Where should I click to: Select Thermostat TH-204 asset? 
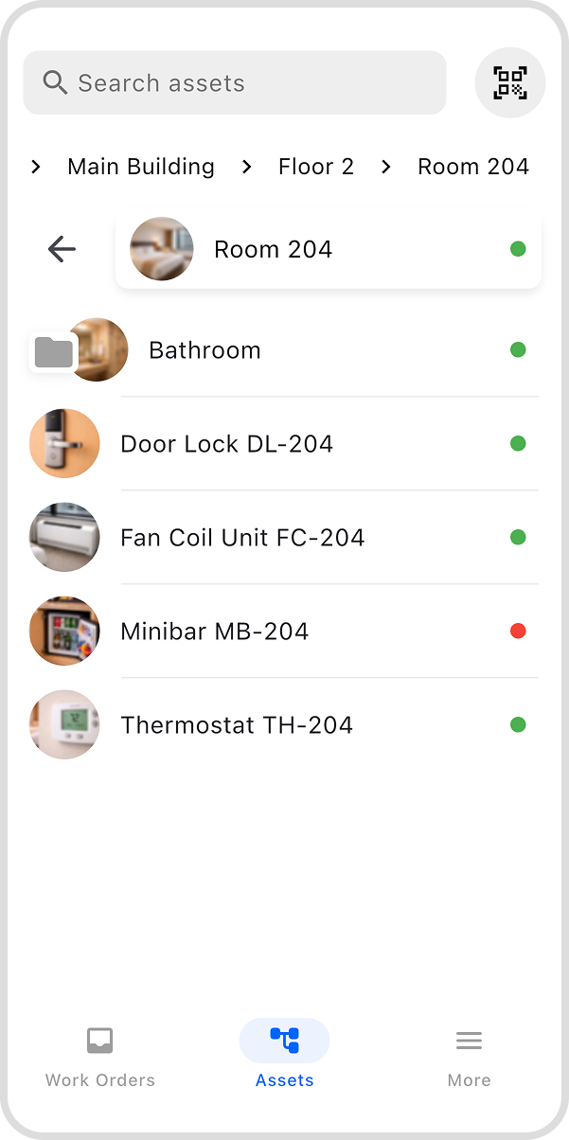tap(237, 725)
